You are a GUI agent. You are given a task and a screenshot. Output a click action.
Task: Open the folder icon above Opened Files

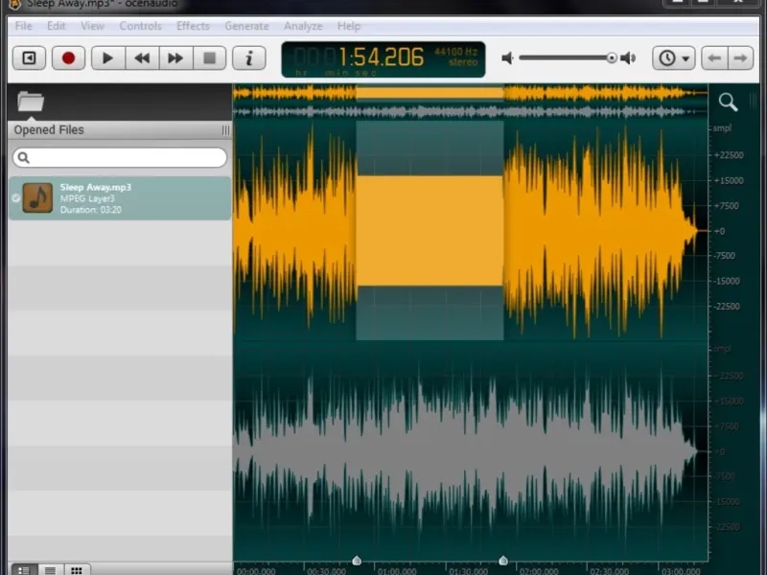(x=31, y=102)
